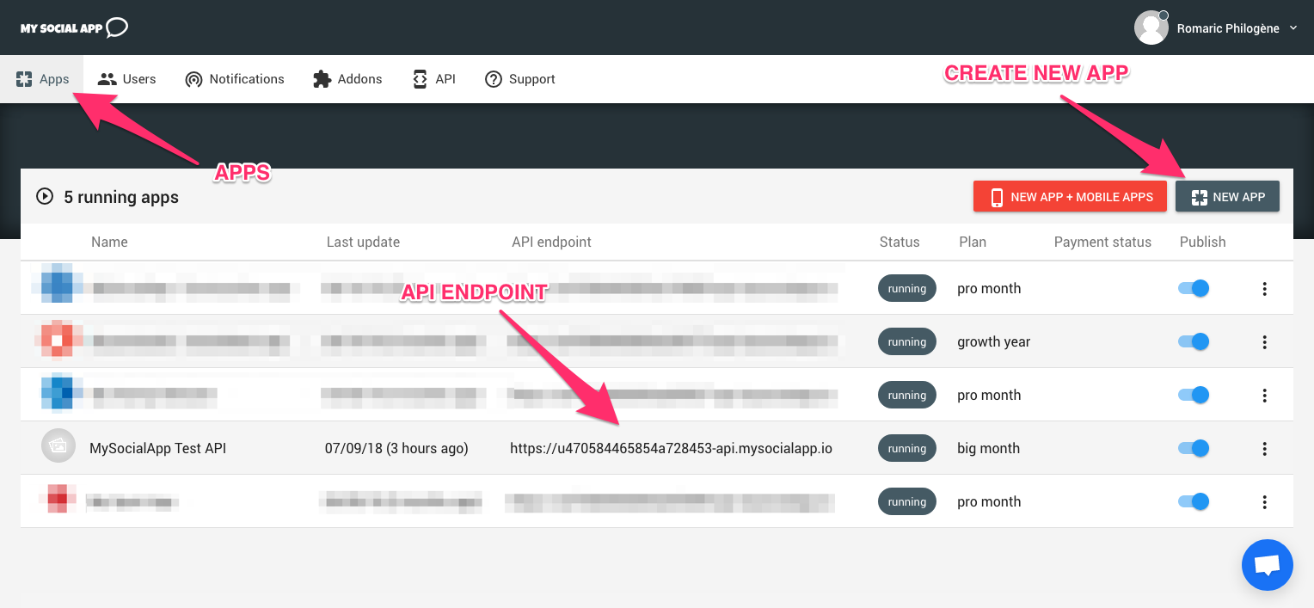Click running status badge in growth year row
Viewport: 1314px width, 608px height.
pyautogui.click(x=906, y=341)
